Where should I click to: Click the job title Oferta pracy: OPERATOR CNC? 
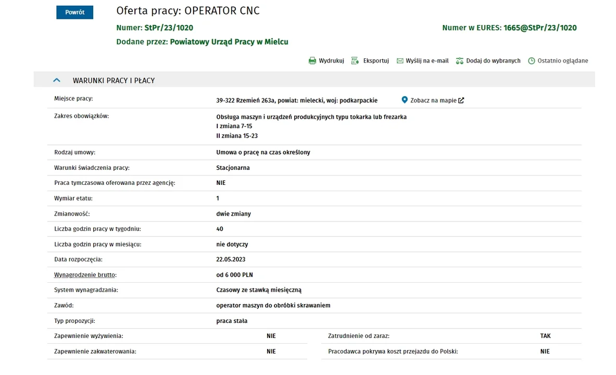[188, 10]
